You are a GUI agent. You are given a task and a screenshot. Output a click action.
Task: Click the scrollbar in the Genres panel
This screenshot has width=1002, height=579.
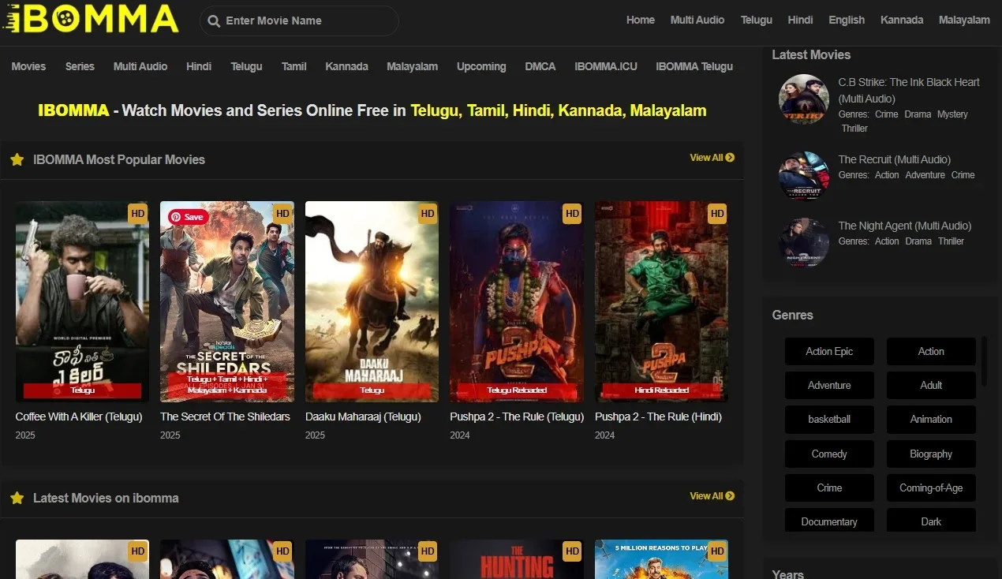click(x=983, y=359)
